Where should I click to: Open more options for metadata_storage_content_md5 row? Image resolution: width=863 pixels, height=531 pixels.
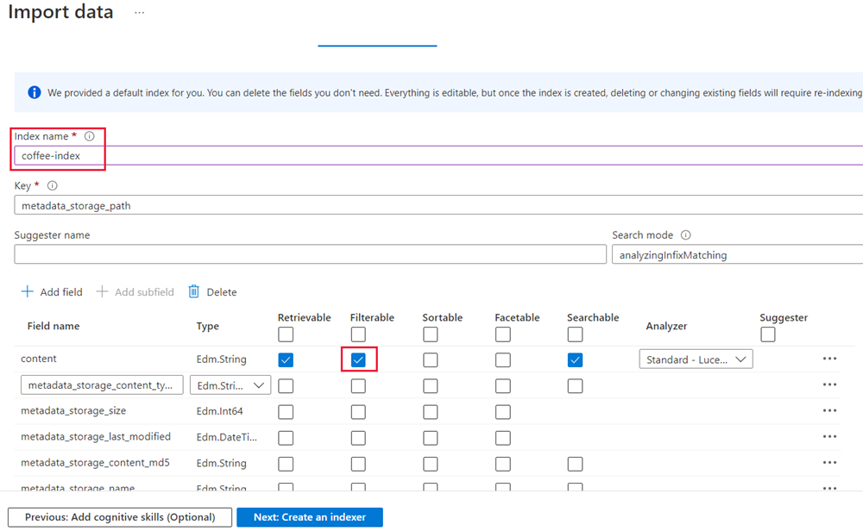[x=829, y=462]
